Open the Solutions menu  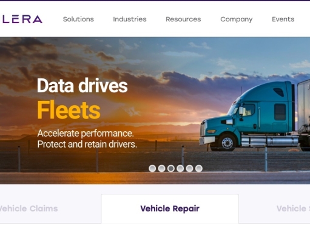(x=78, y=19)
